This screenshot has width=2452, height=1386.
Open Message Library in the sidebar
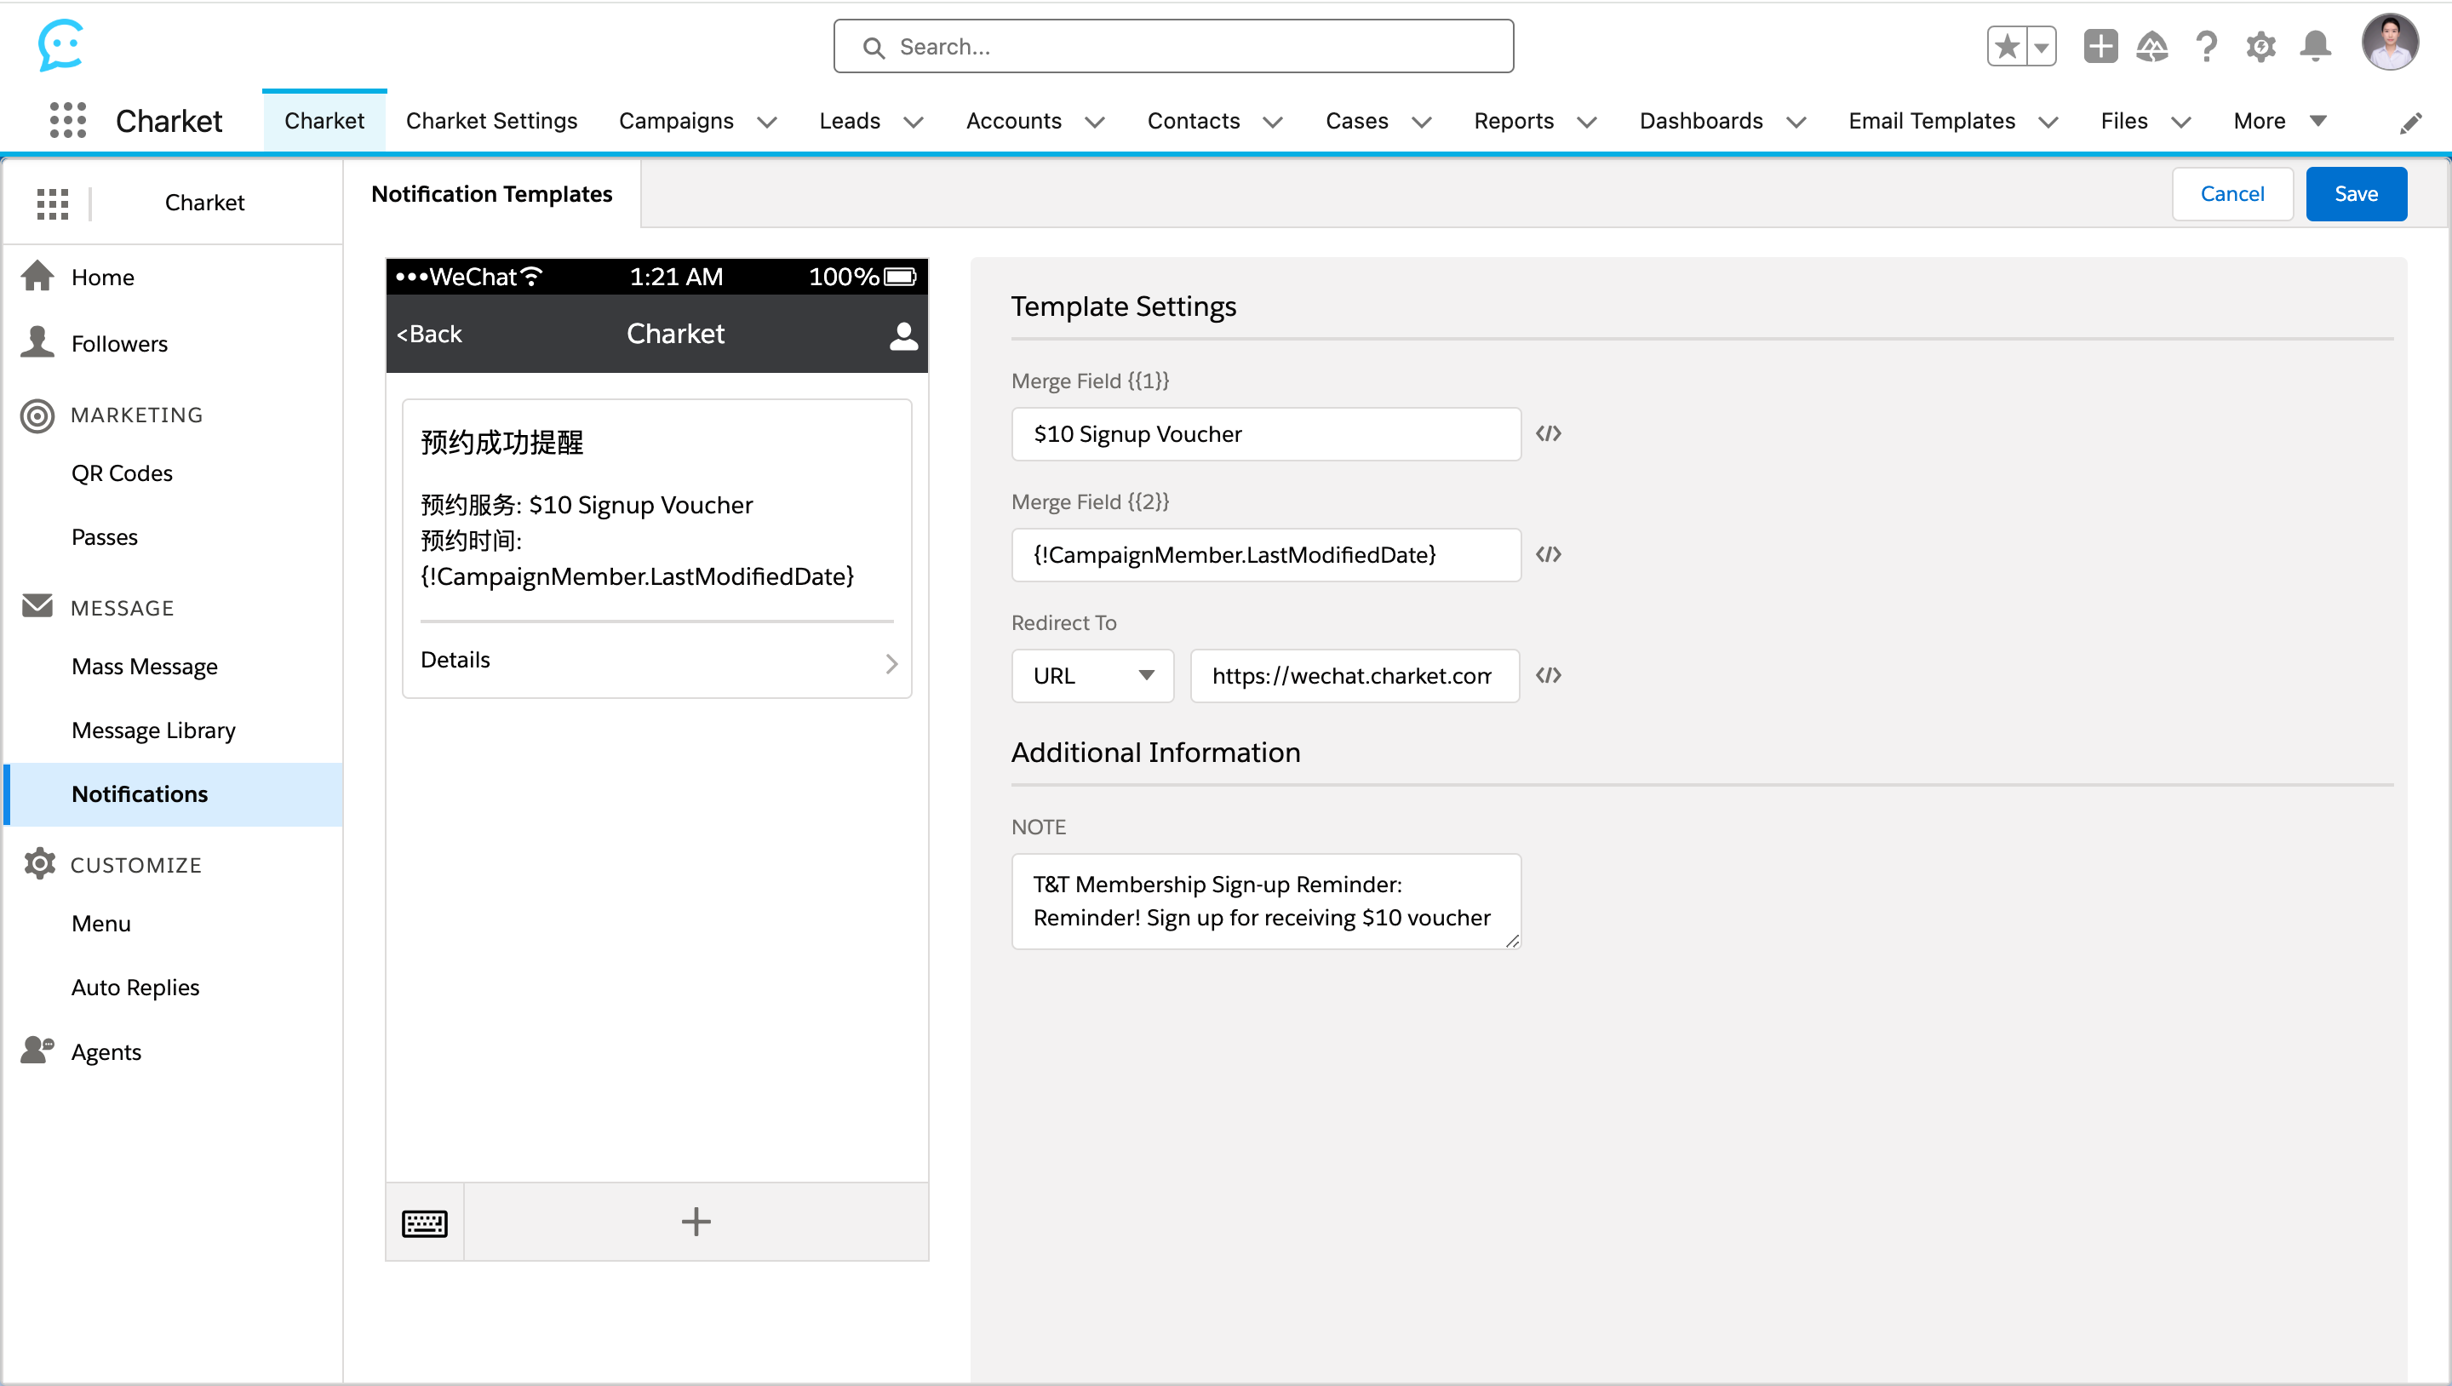pos(153,730)
